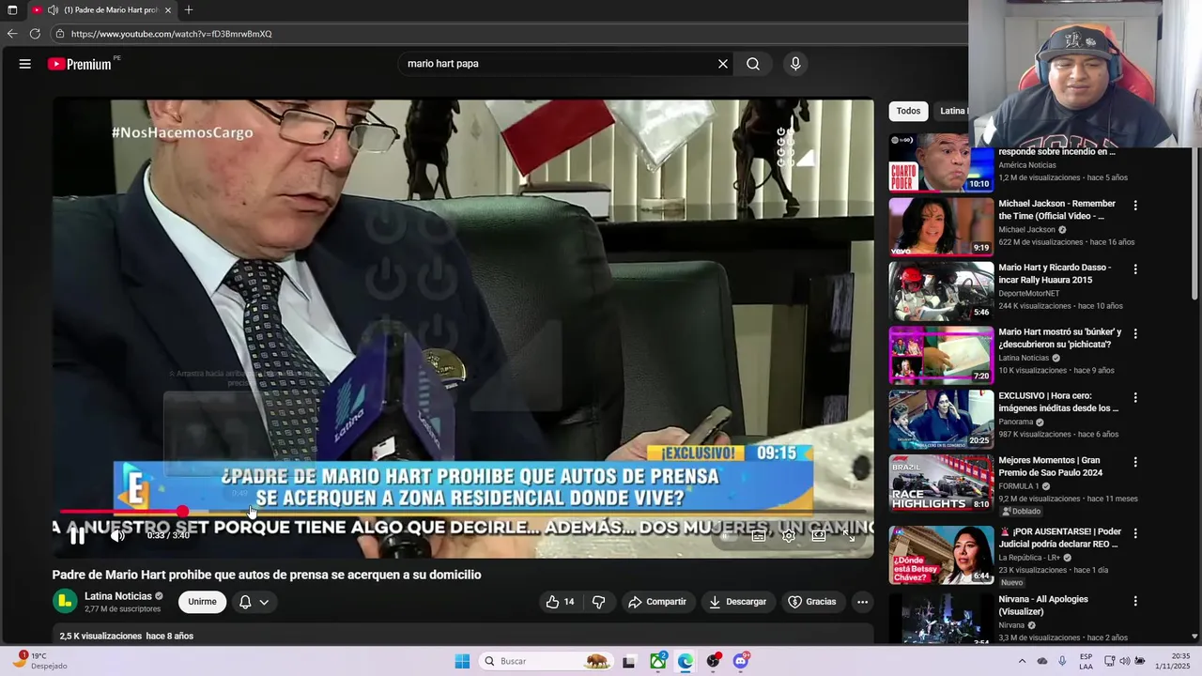Click the Unirme button
The image size is (1202, 676).
click(202, 602)
